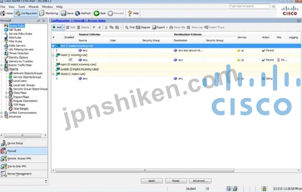Select NAT Rules in the tree

coord(15,30)
